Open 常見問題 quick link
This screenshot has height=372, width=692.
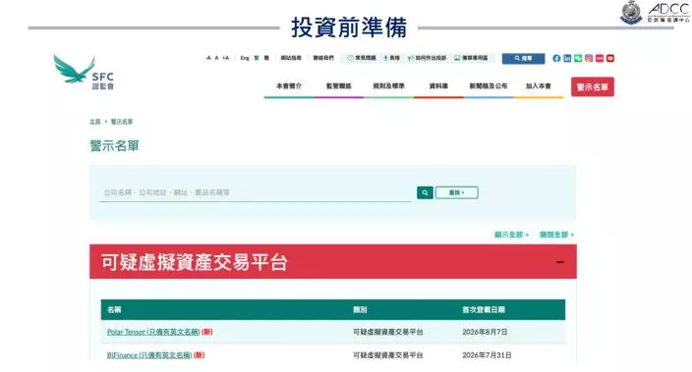click(362, 58)
